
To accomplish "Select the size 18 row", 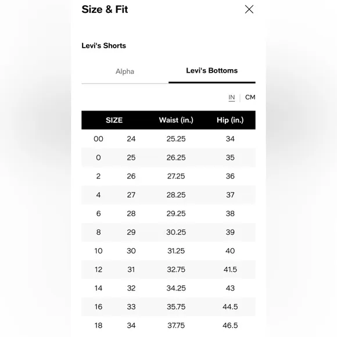I will point(168,325).
